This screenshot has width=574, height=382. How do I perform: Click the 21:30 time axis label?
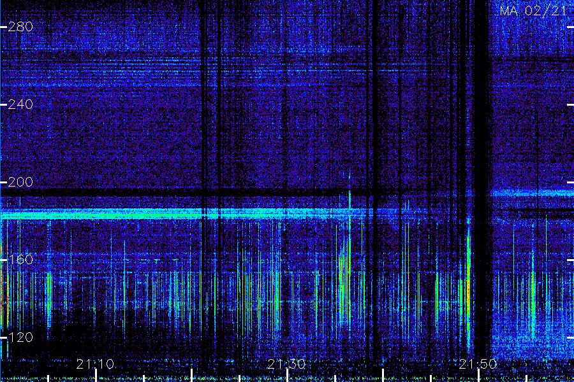286,364
